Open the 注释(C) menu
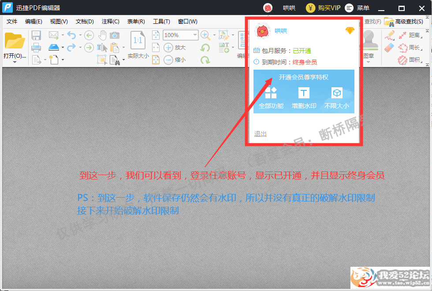432x291 pixels. click(110, 22)
